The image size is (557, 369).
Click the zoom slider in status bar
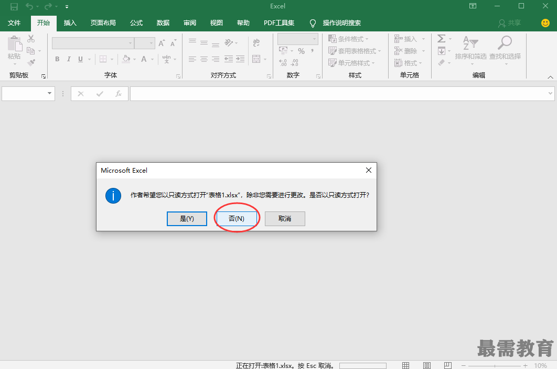coord(495,365)
